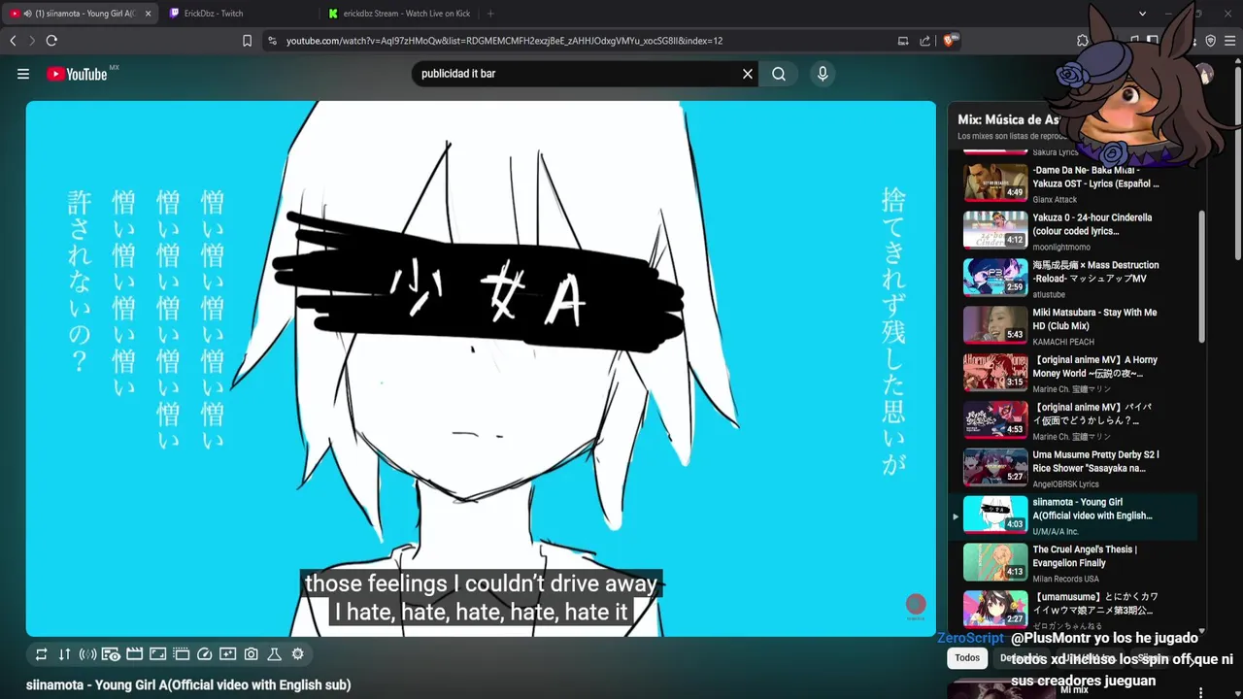Take a screenshot with the camera icon
This screenshot has width=1243, height=699.
tap(252, 654)
